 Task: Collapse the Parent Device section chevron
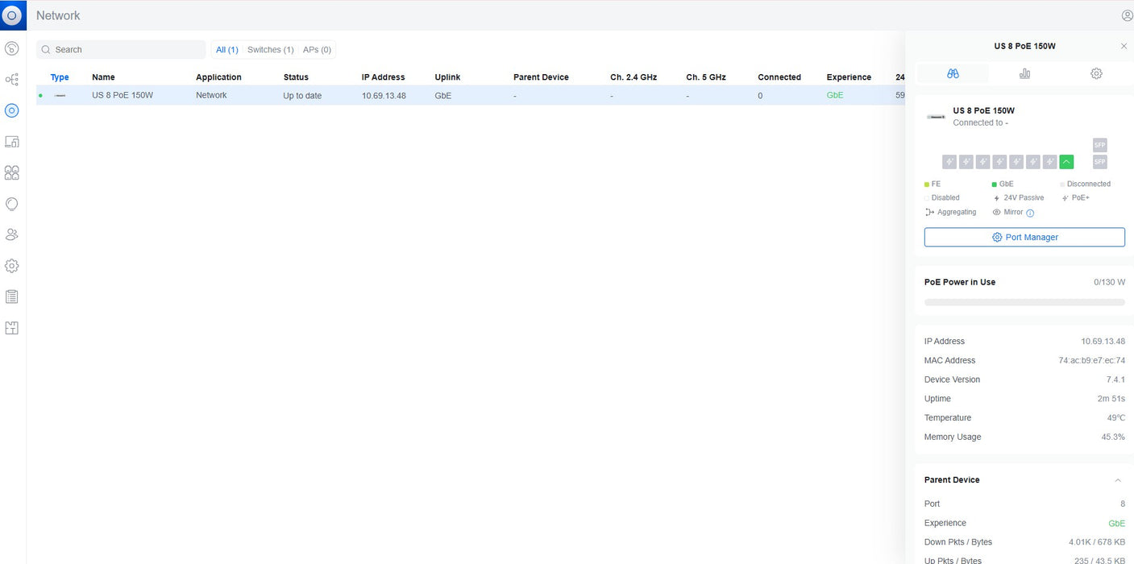(1118, 480)
